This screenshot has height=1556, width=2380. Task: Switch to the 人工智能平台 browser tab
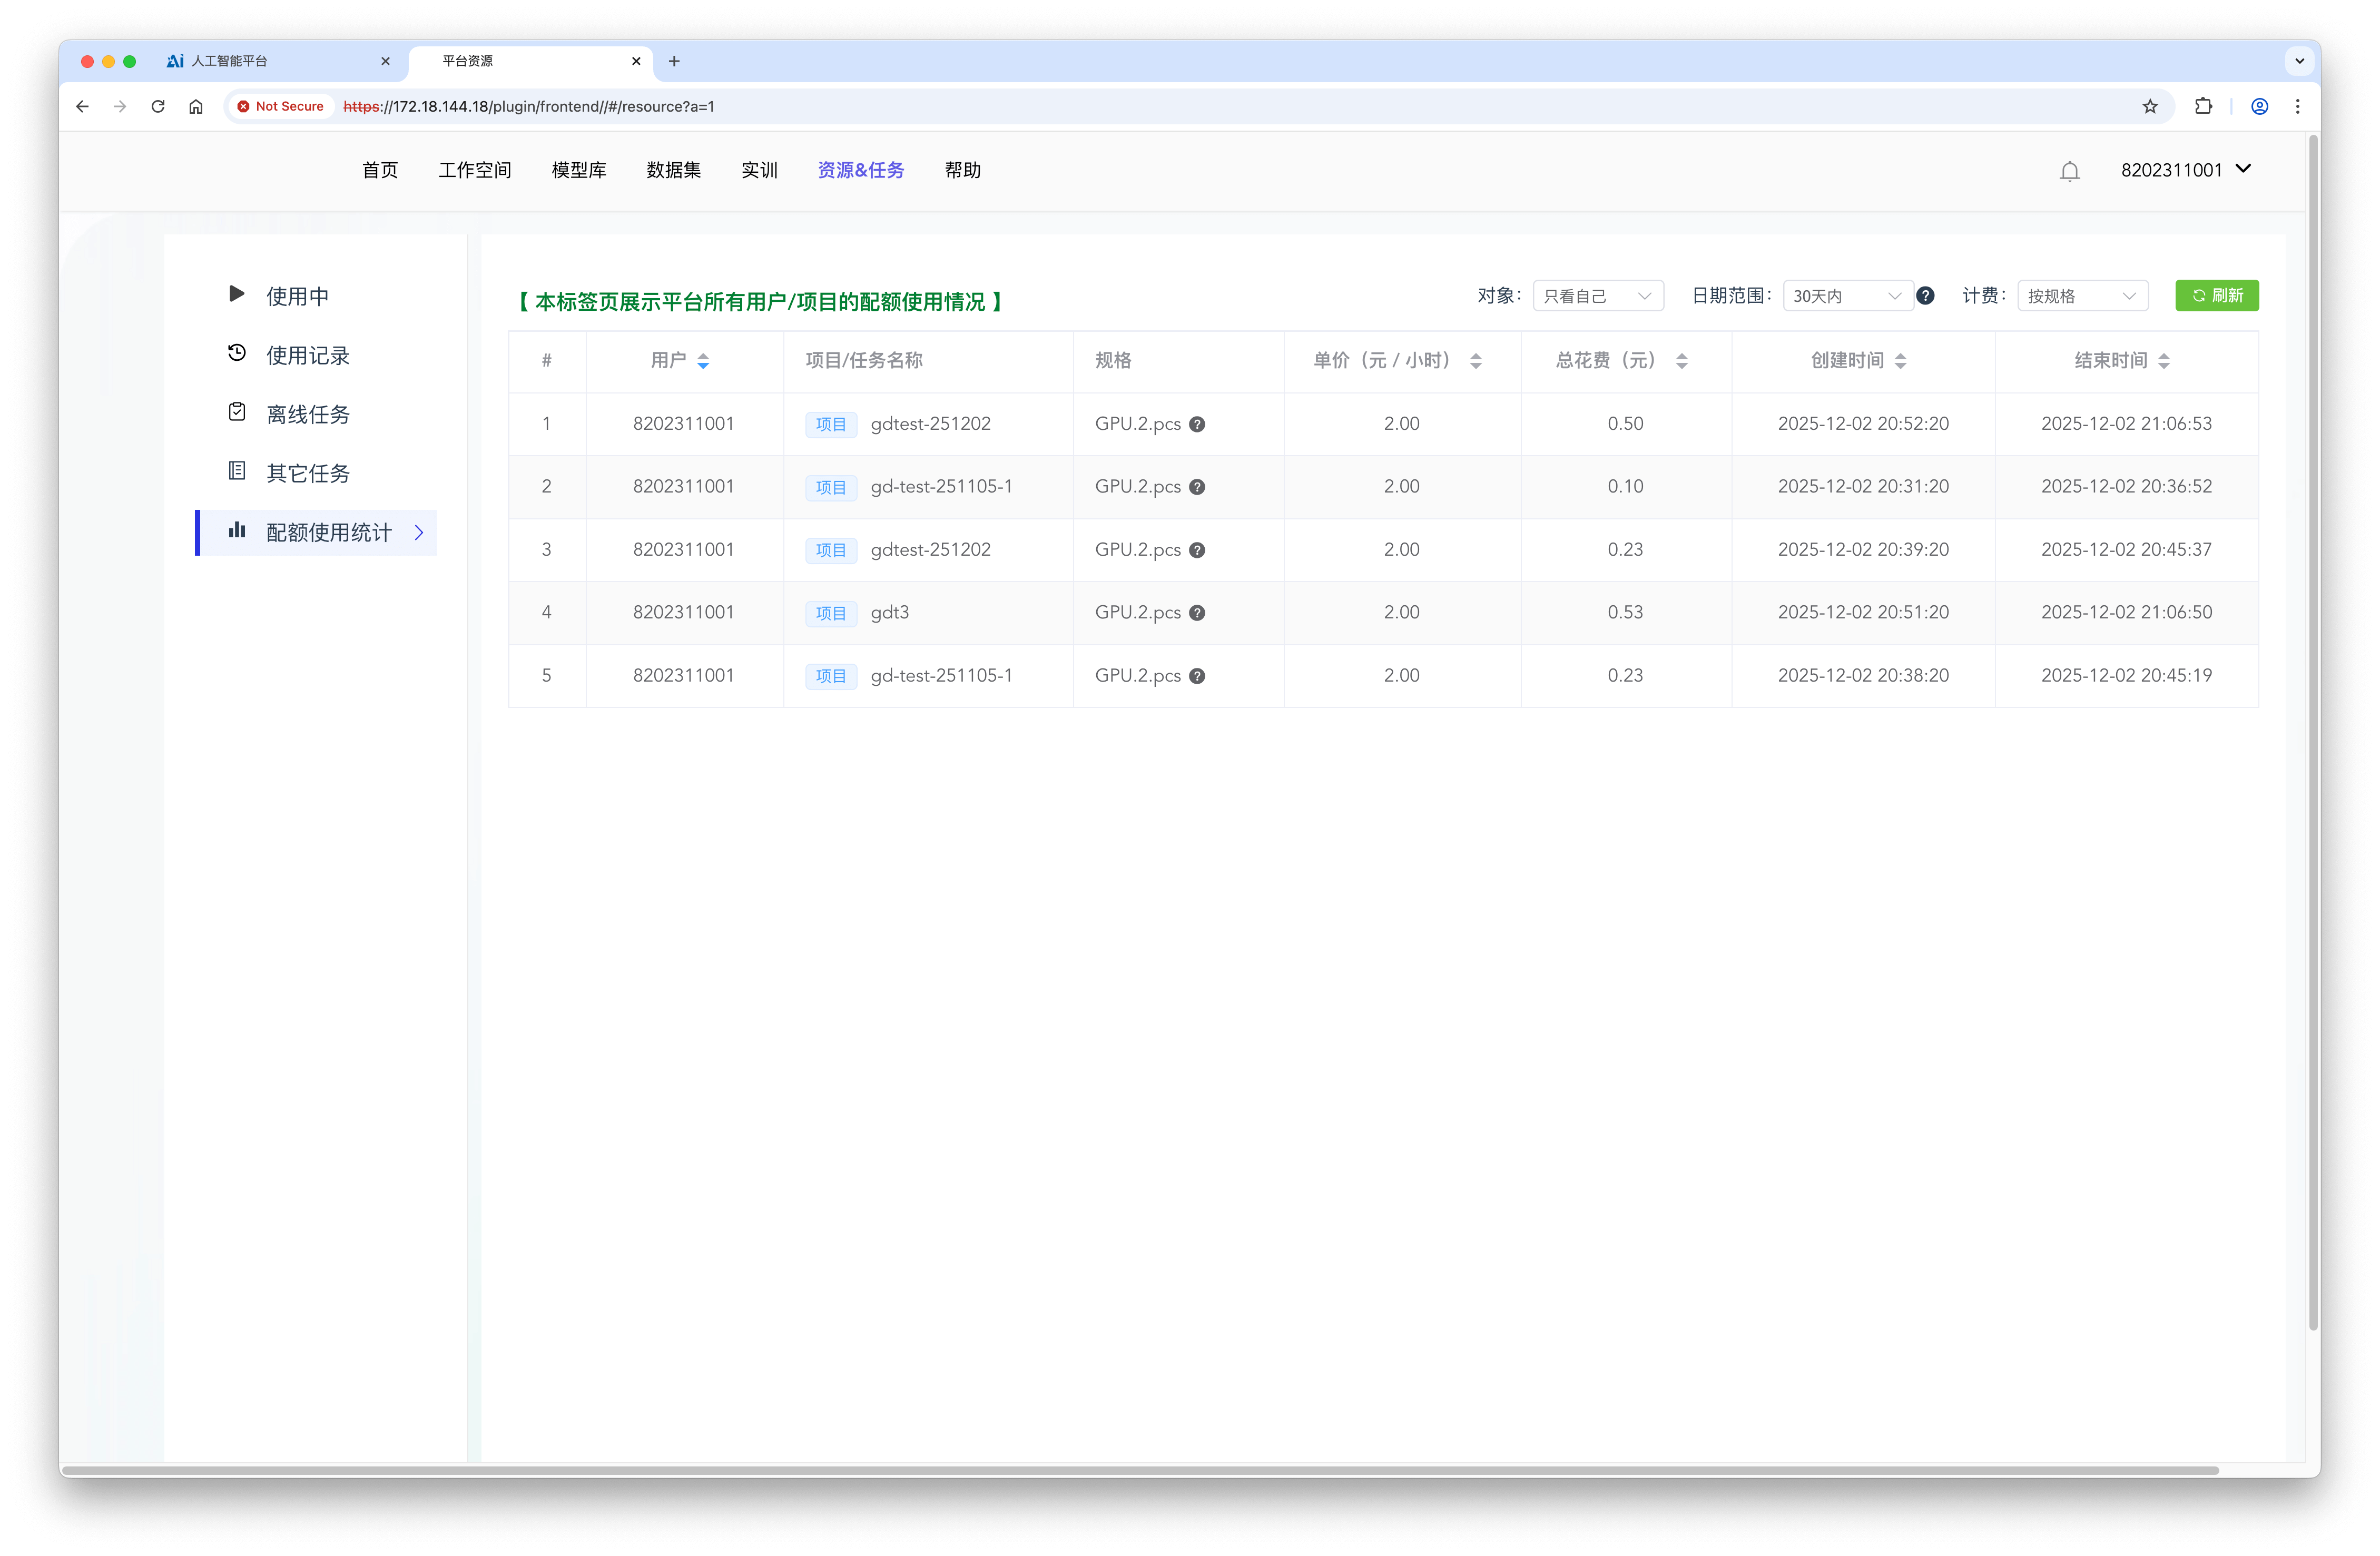pos(230,61)
